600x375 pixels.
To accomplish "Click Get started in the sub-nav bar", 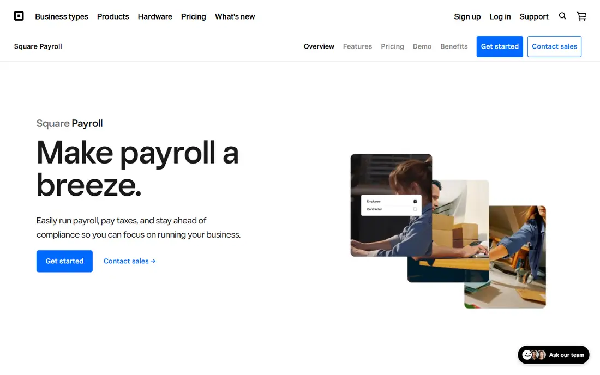I will 500,46.
